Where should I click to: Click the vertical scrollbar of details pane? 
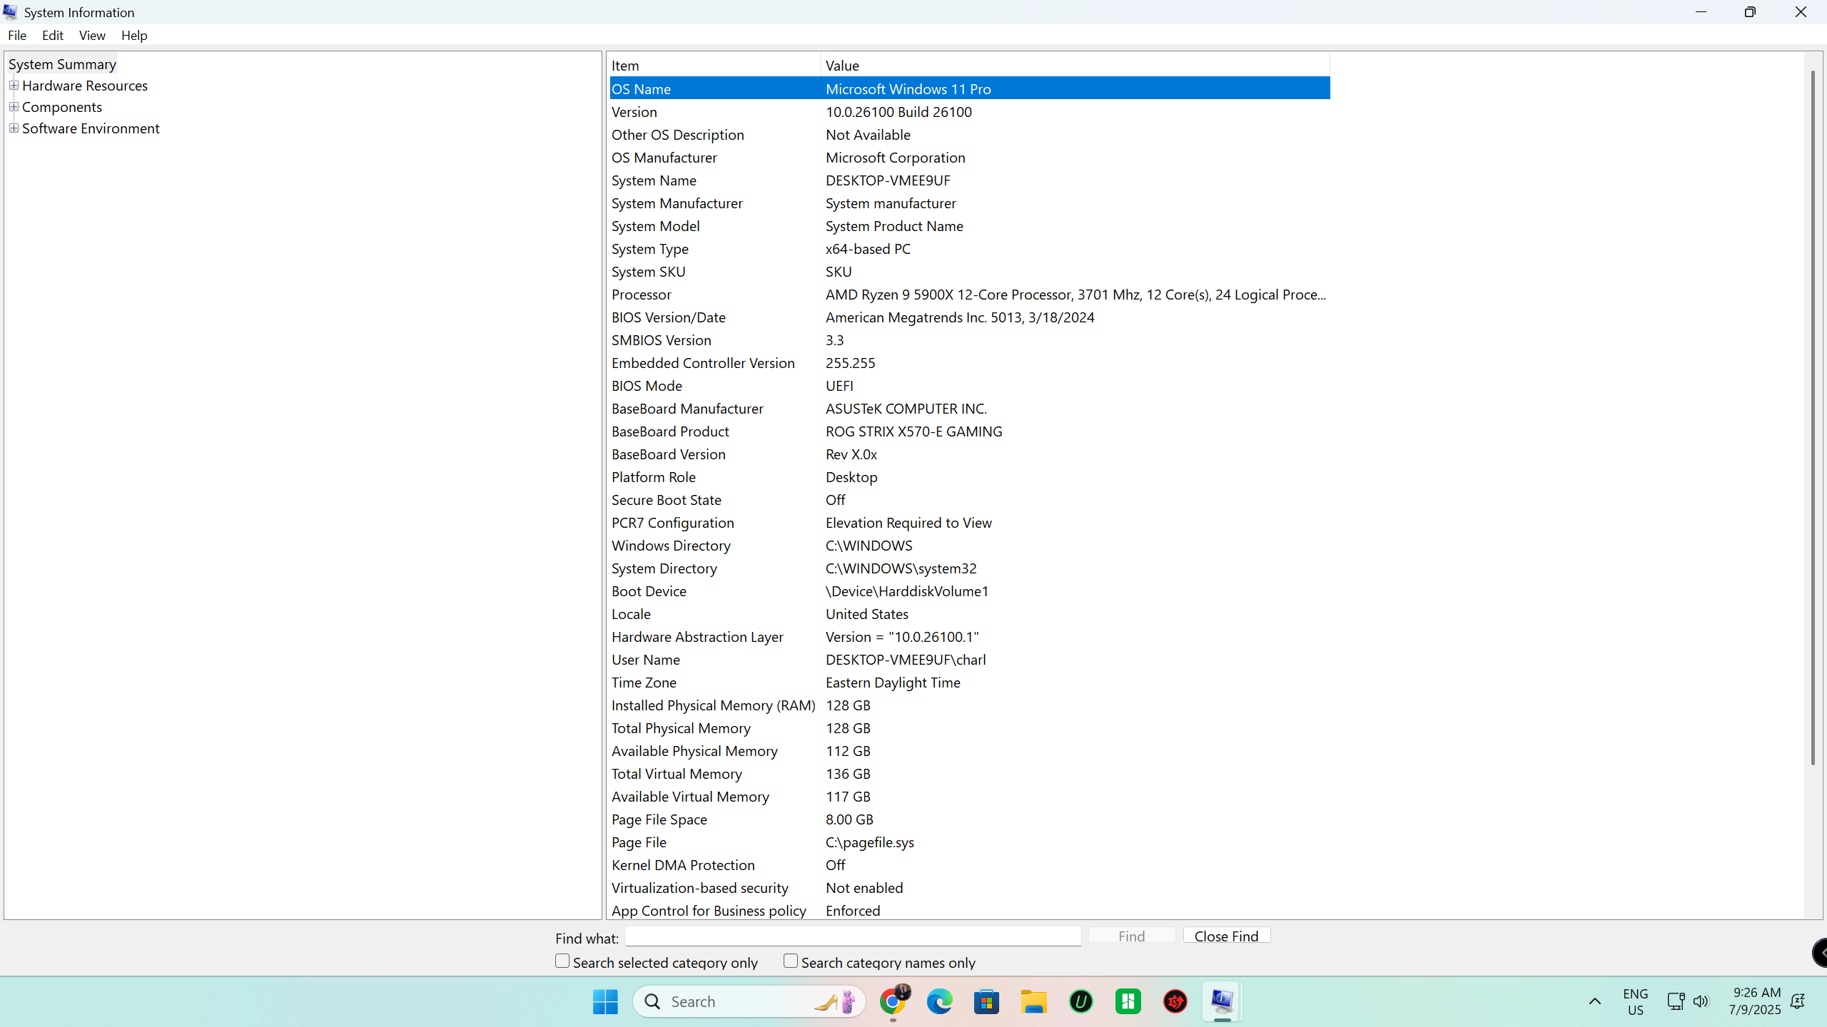tap(1813, 417)
